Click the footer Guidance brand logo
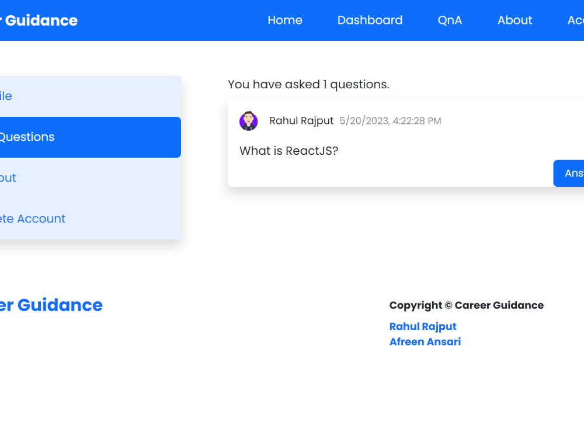Image resolution: width=584 pixels, height=438 pixels. (51, 305)
